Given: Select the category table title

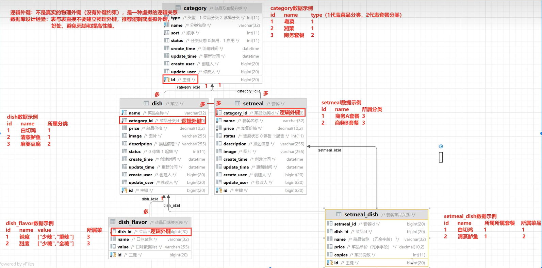Looking at the screenshot, I should (x=195, y=8).
